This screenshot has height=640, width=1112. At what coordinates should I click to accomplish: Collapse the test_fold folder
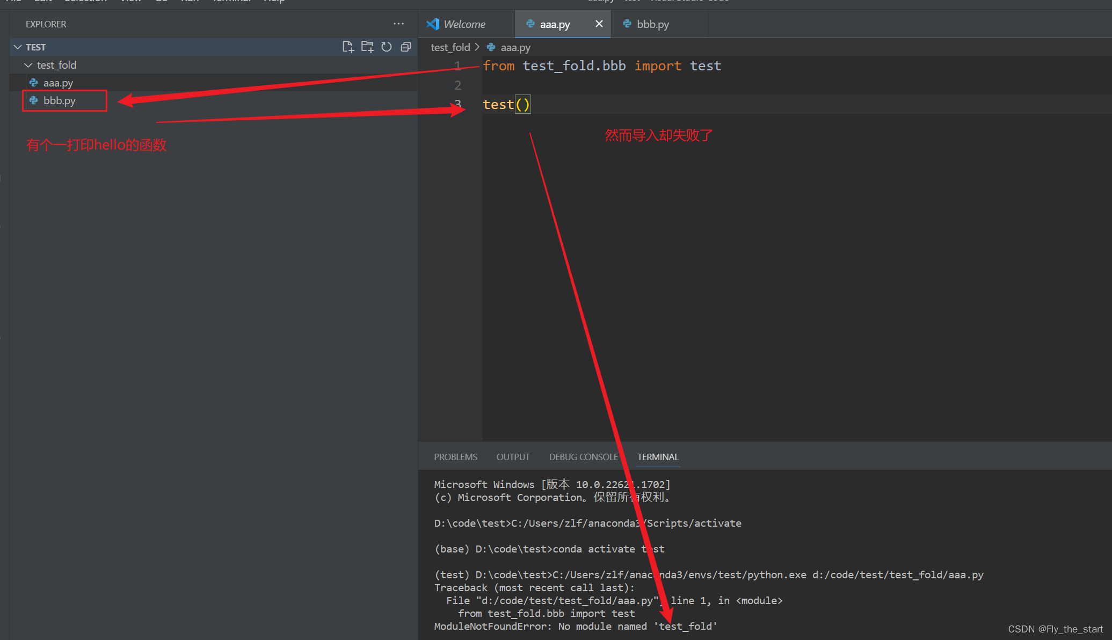28,65
